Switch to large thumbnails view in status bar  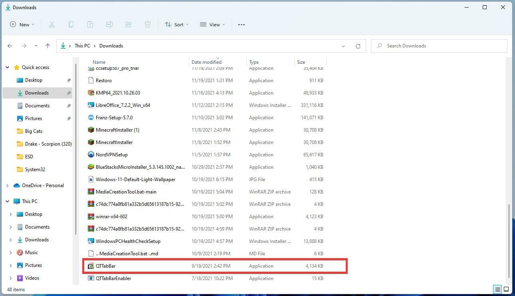(x=506, y=289)
